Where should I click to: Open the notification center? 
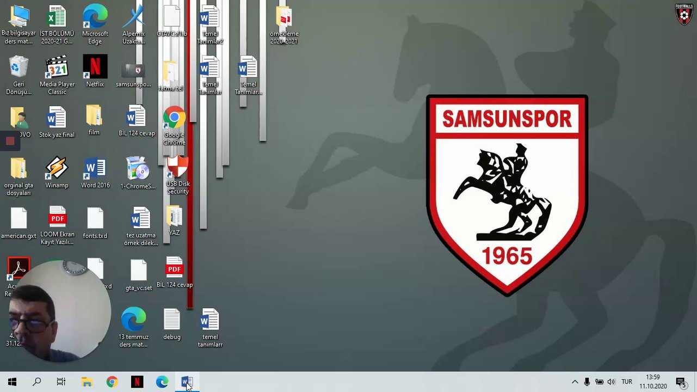click(x=681, y=382)
